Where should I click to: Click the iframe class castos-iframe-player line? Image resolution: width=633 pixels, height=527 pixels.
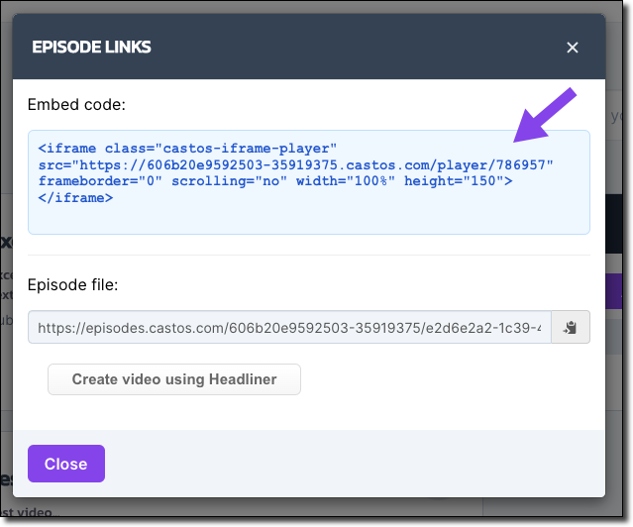tap(187, 149)
